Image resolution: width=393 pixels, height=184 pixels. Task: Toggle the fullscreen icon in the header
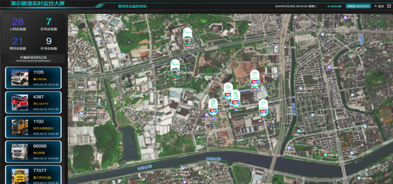tap(389, 6)
